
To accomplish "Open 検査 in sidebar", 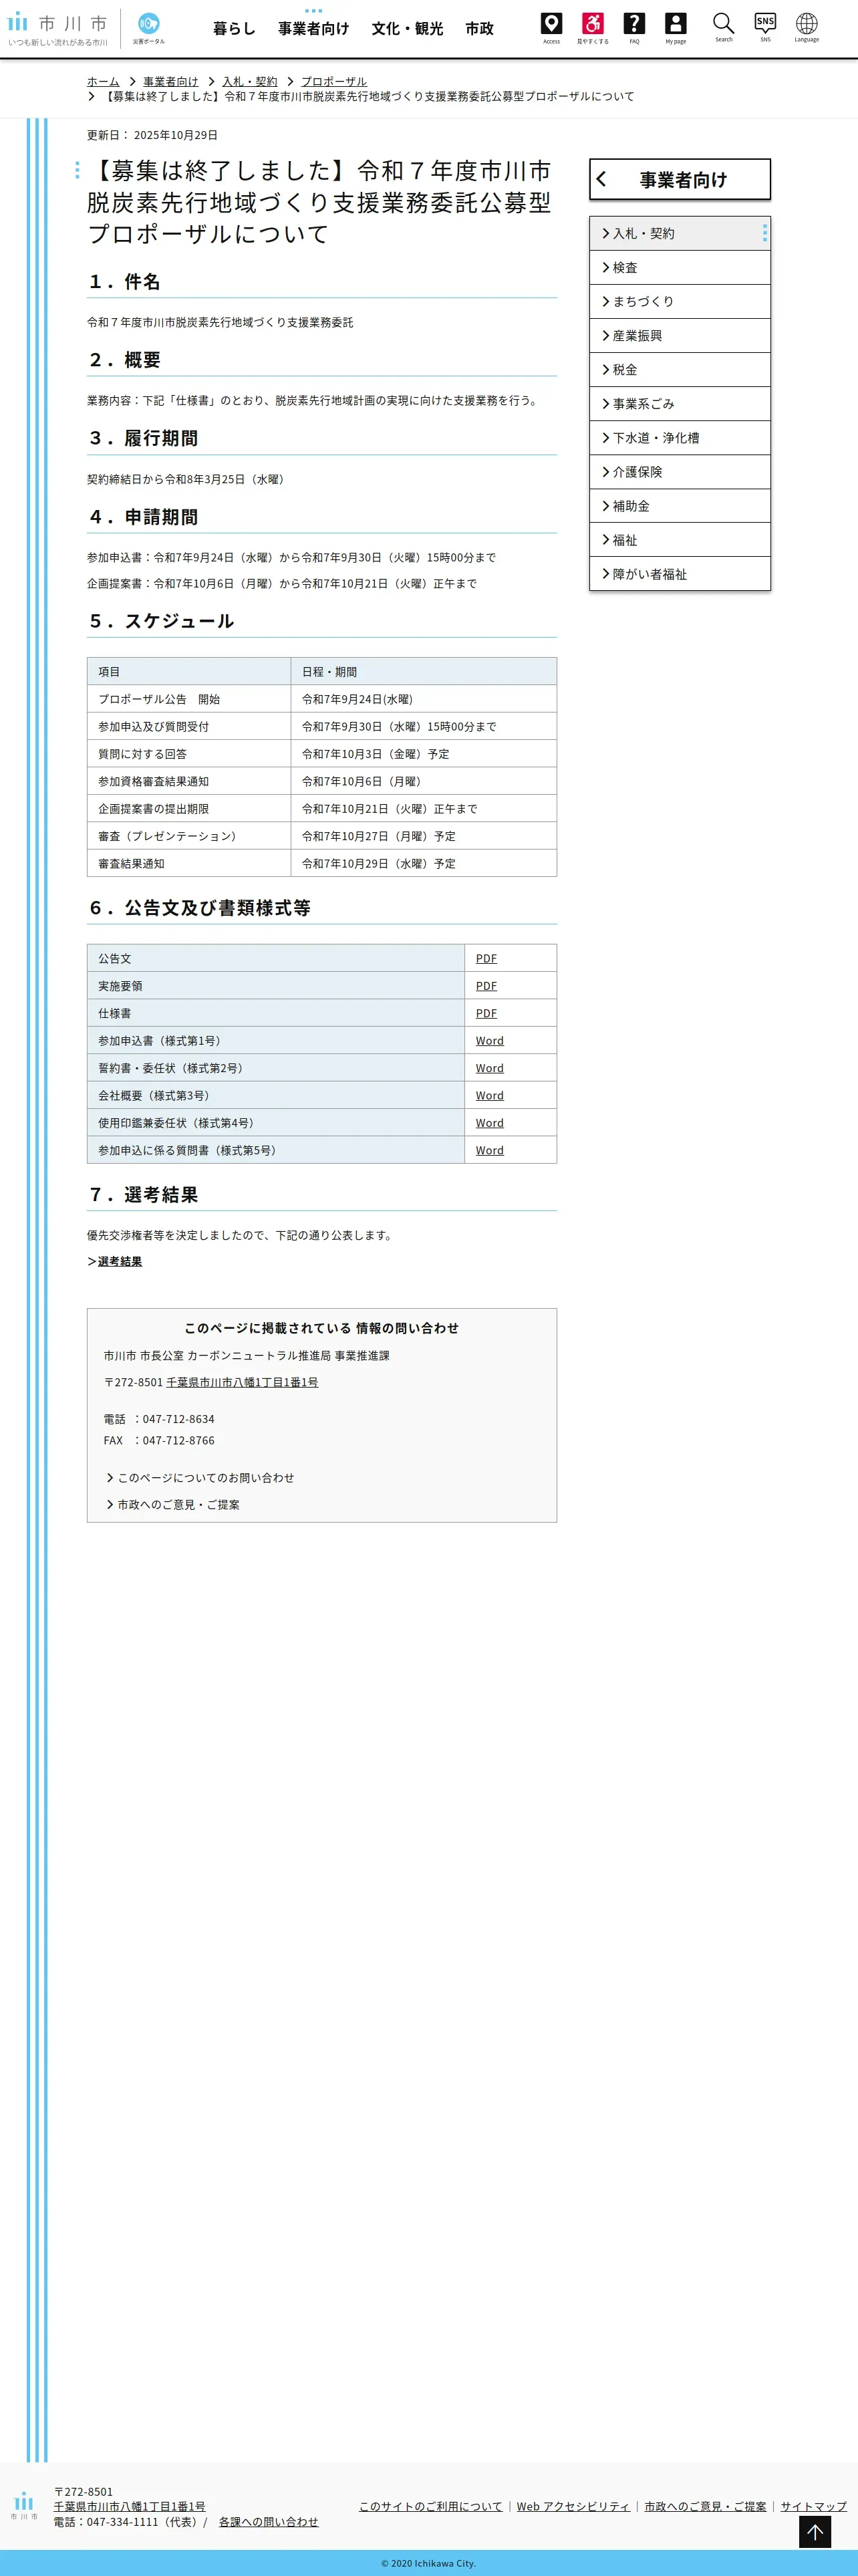I will point(680,268).
